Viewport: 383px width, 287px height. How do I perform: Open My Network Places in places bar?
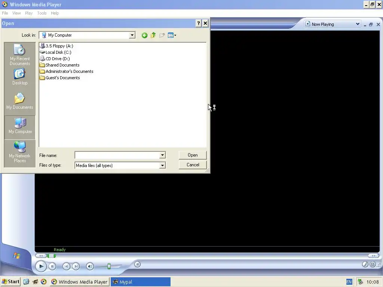(x=20, y=152)
